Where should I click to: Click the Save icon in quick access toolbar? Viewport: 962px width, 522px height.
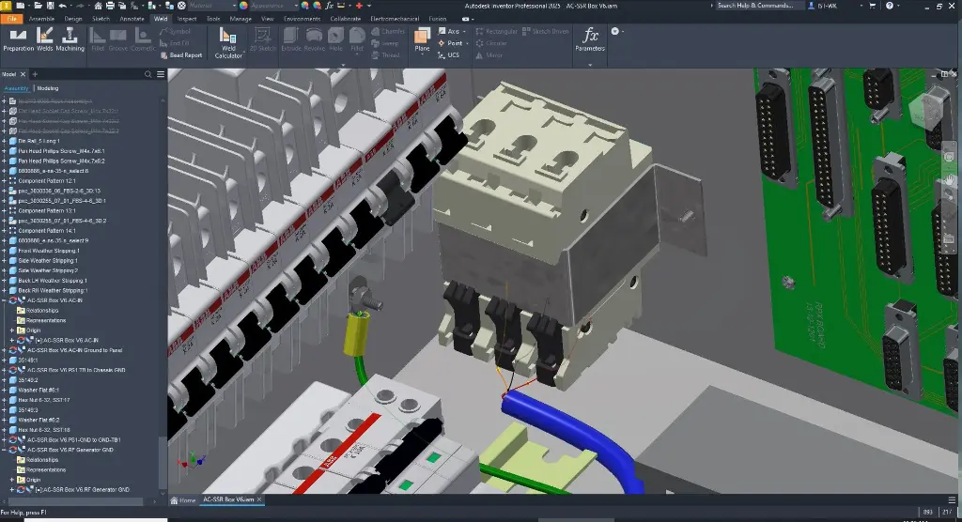pyautogui.click(x=50, y=6)
